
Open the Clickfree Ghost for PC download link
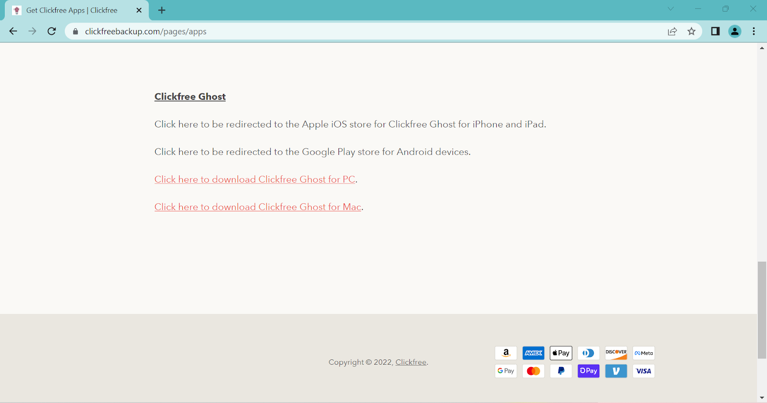click(255, 179)
